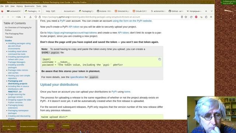The height and width of the screenshot is (133, 236).
Task: Open 'An Overview of Packaging for Python'
Action: pyautogui.click(x=18, y=29)
